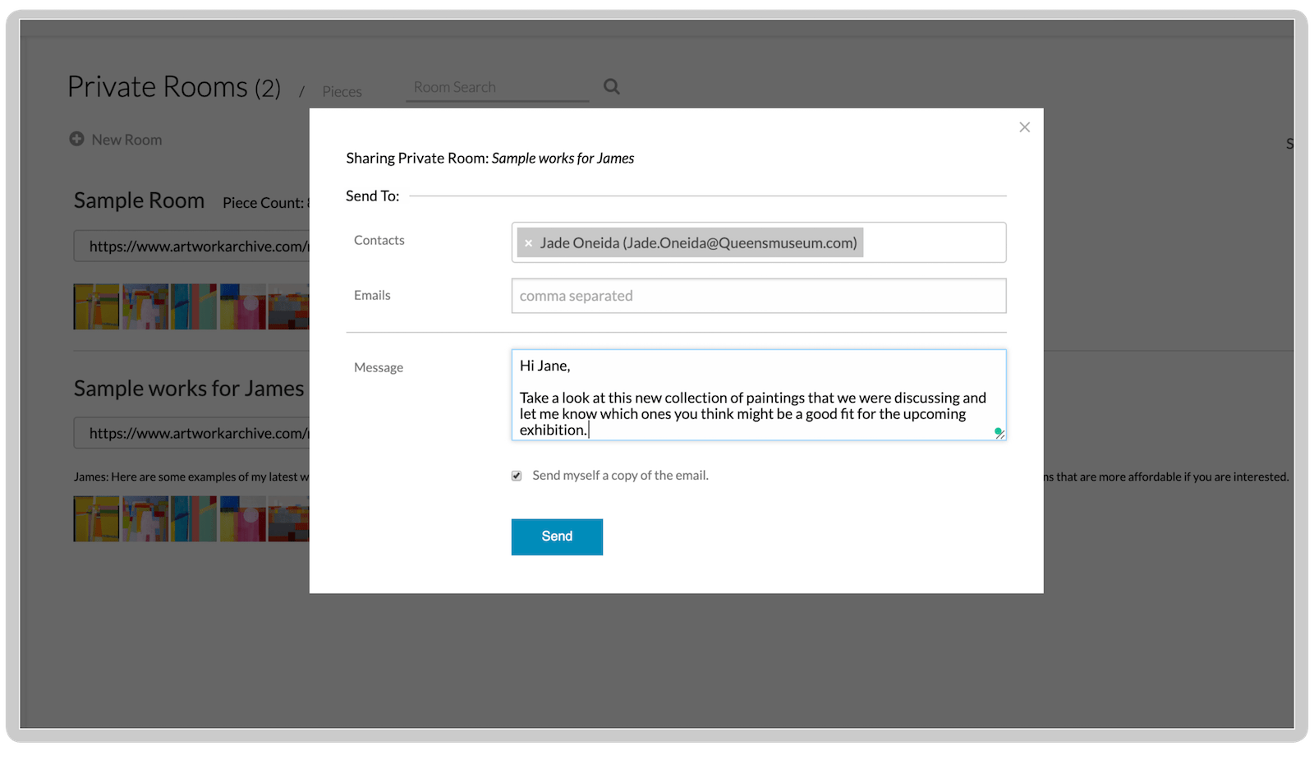Screen dimensions: 1314x760
Task: Click the Emails comma separated field
Action: pos(758,295)
